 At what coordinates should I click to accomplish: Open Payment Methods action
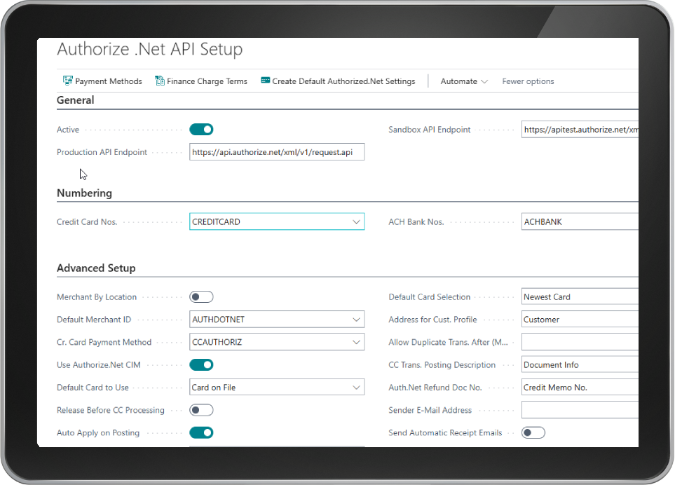click(x=102, y=81)
